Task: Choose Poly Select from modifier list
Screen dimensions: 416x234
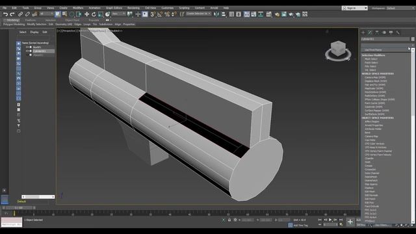Action: tap(370, 66)
